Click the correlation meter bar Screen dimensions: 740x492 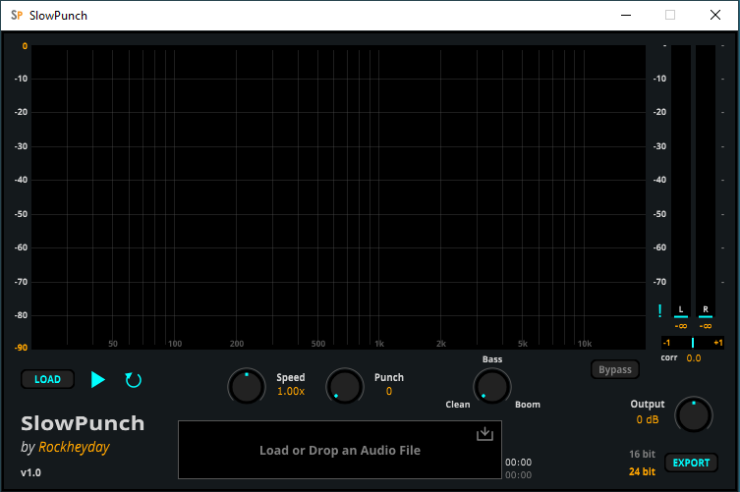point(693,343)
